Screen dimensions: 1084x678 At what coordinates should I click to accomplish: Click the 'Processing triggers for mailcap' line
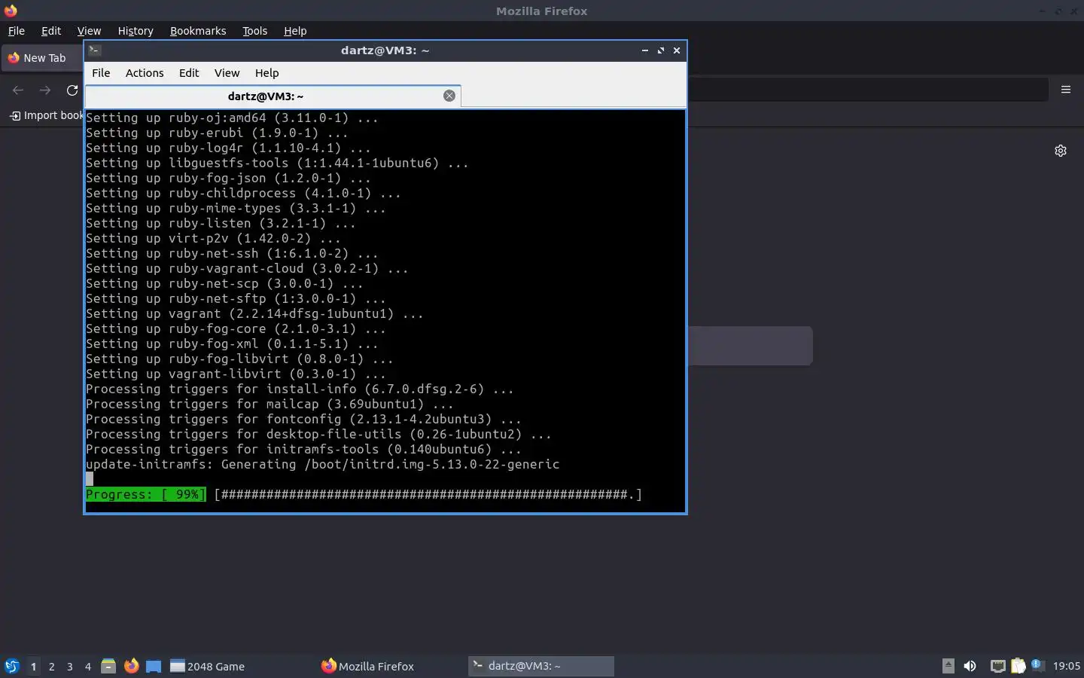(269, 404)
